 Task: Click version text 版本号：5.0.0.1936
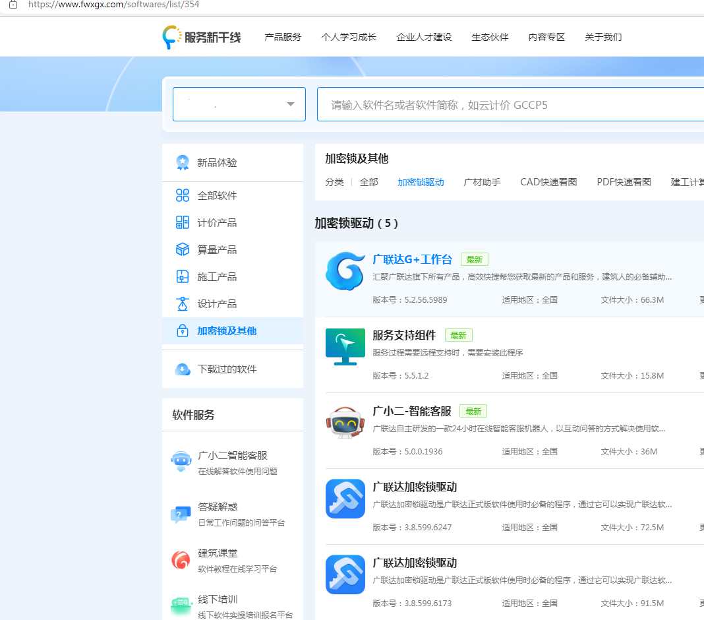(407, 452)
